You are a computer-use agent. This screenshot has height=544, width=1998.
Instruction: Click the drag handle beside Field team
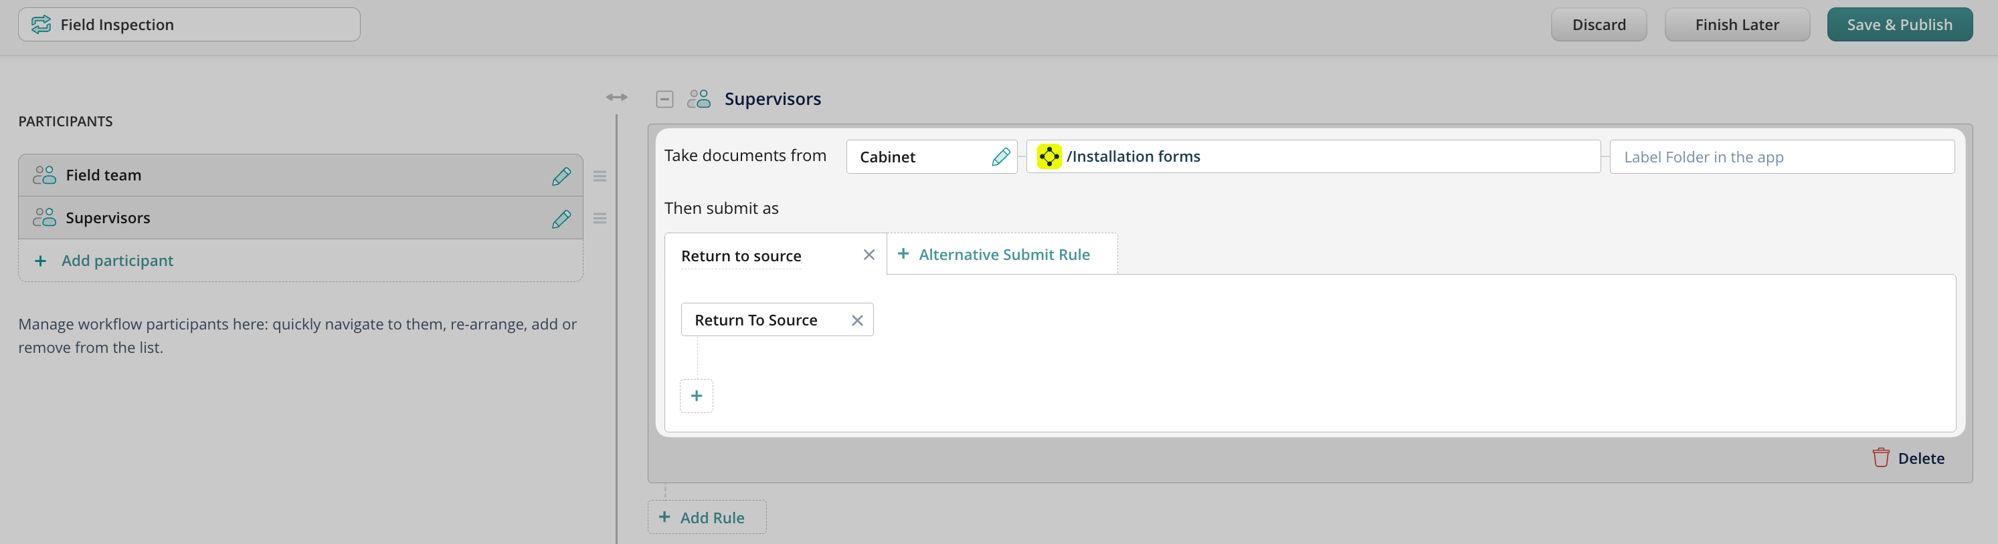(x=600, y=176)
